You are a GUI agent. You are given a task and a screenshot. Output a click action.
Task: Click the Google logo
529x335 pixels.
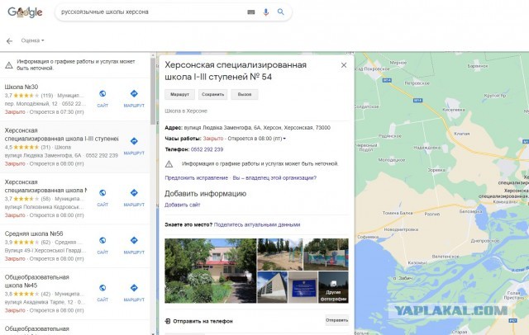click(25, 12)
